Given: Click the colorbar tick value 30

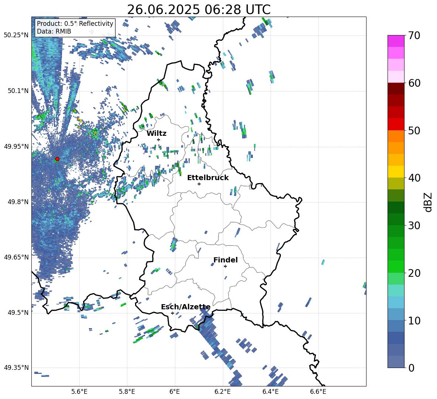Looking at the screenshot, I should tap(414, 226).
